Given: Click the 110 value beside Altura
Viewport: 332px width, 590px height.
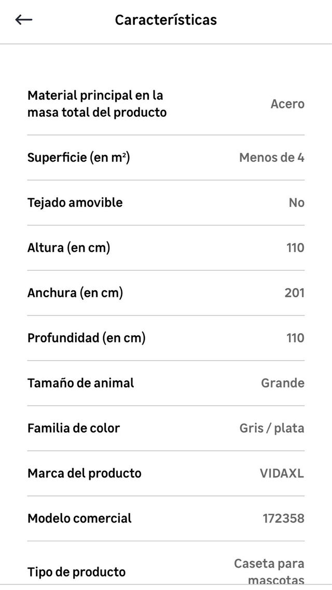Looking at the screenshot, I should pos(295,248).
